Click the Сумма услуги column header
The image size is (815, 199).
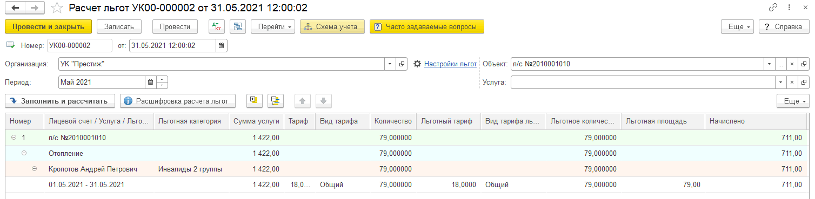(256, 121)
